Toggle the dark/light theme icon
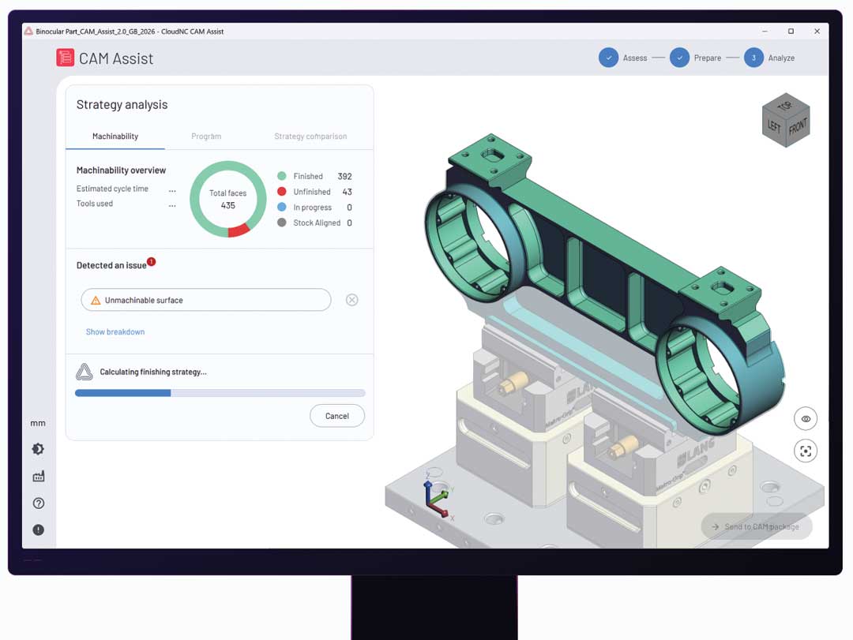 (38, 449)
